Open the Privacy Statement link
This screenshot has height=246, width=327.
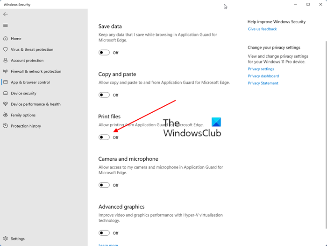263,83
